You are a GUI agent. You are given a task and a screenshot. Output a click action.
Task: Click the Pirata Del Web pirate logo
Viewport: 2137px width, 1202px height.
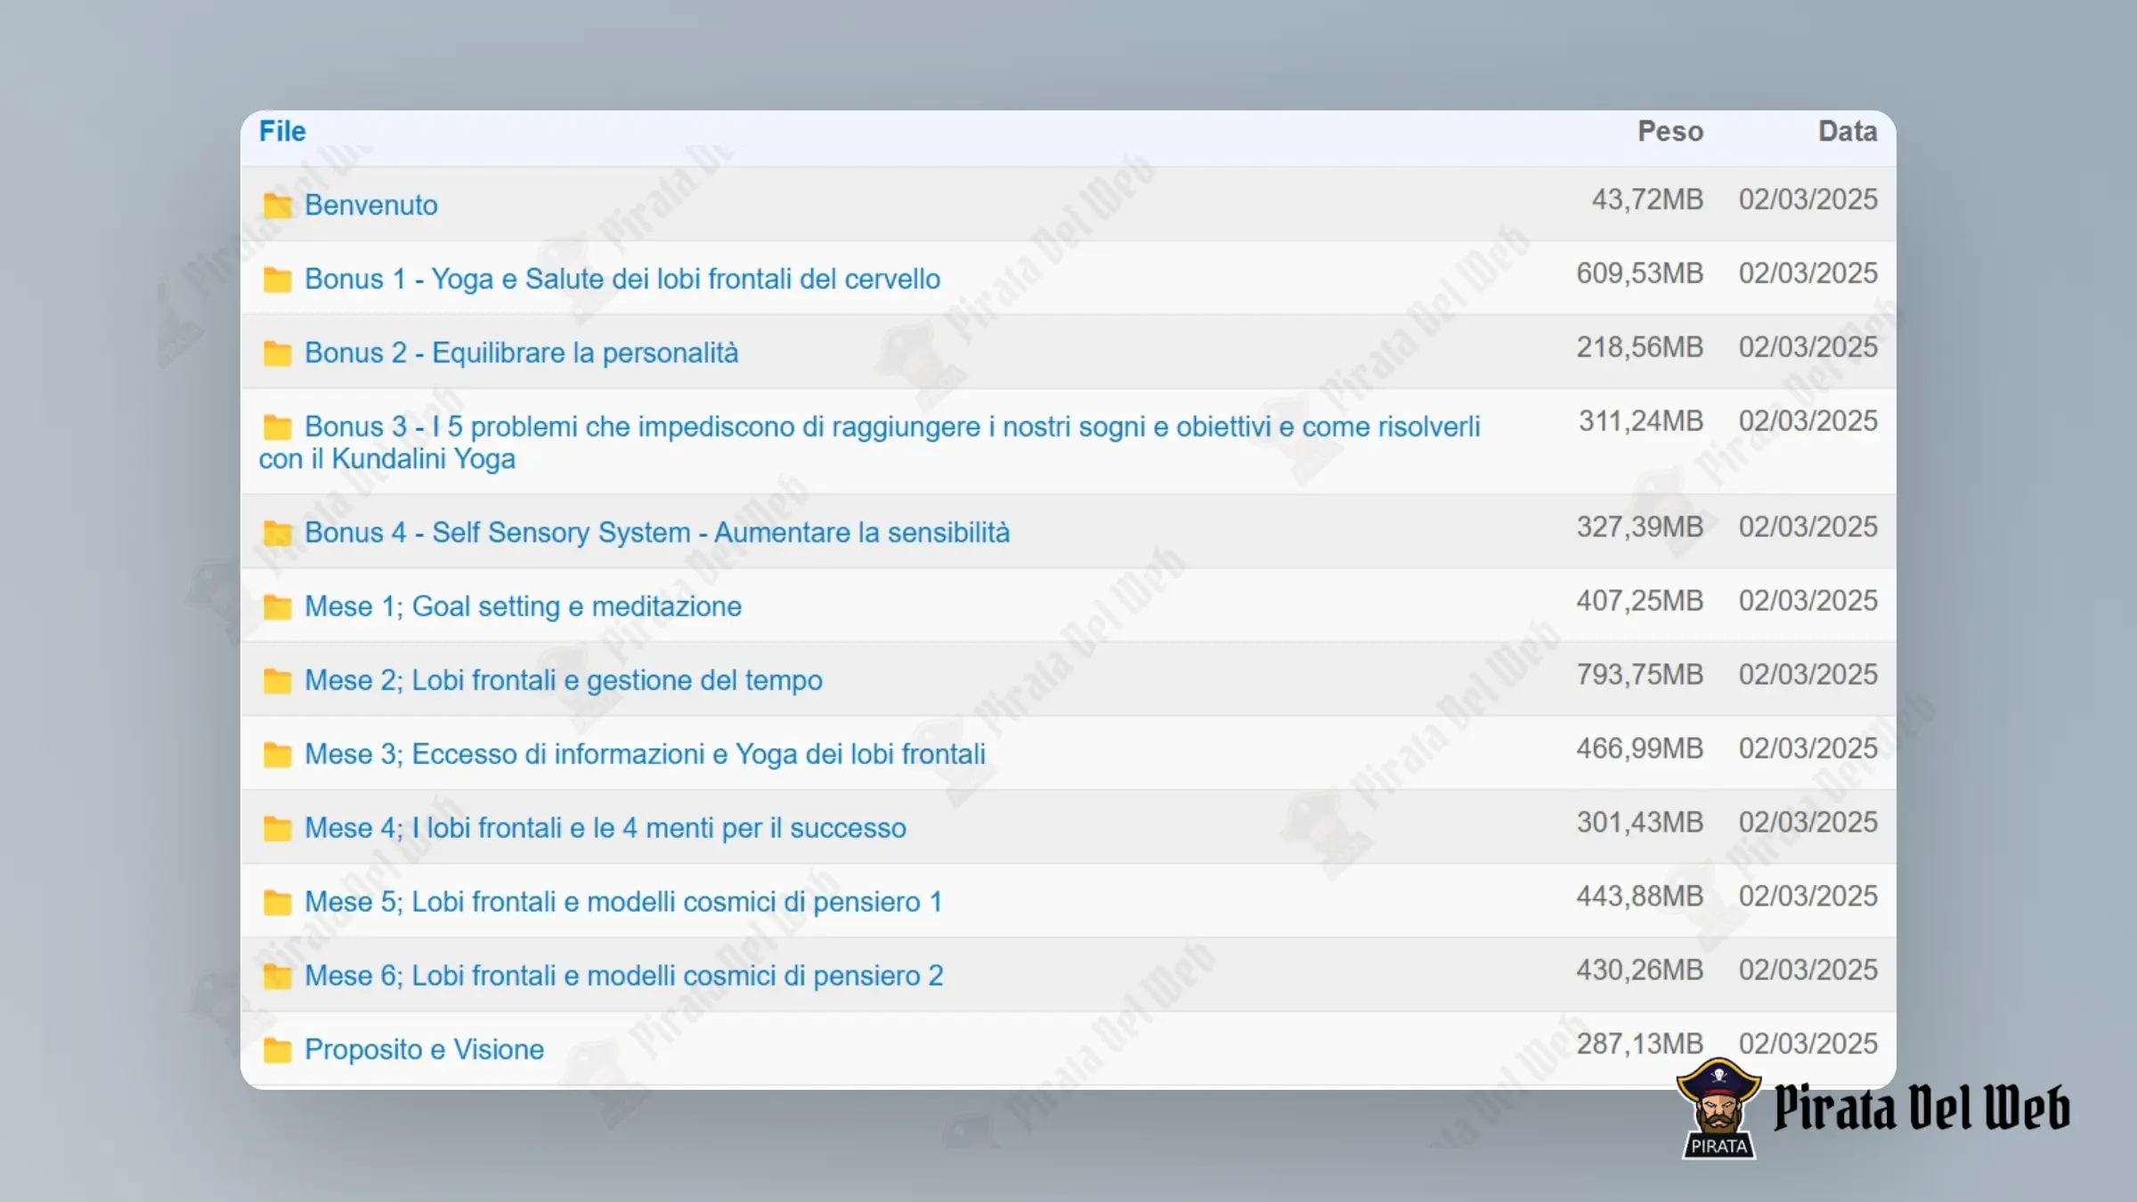pos(1719,1109)
